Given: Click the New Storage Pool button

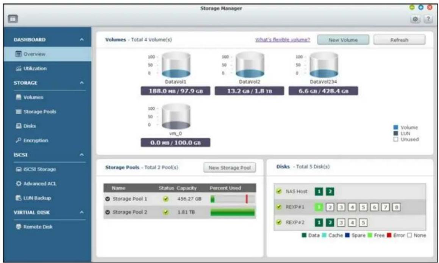Looking at the screenshot, I should coord(230,168).
